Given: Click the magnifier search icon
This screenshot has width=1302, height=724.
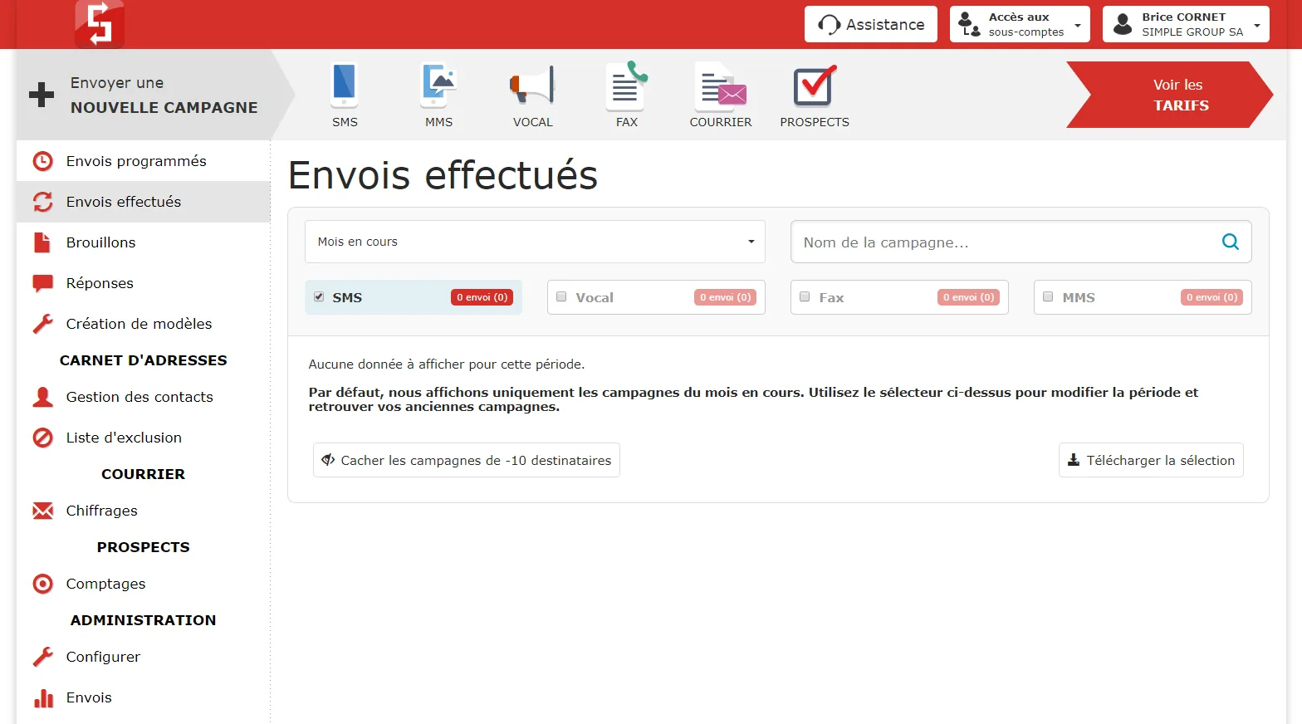Looking at the screenshot, I should click(1231, 242).
